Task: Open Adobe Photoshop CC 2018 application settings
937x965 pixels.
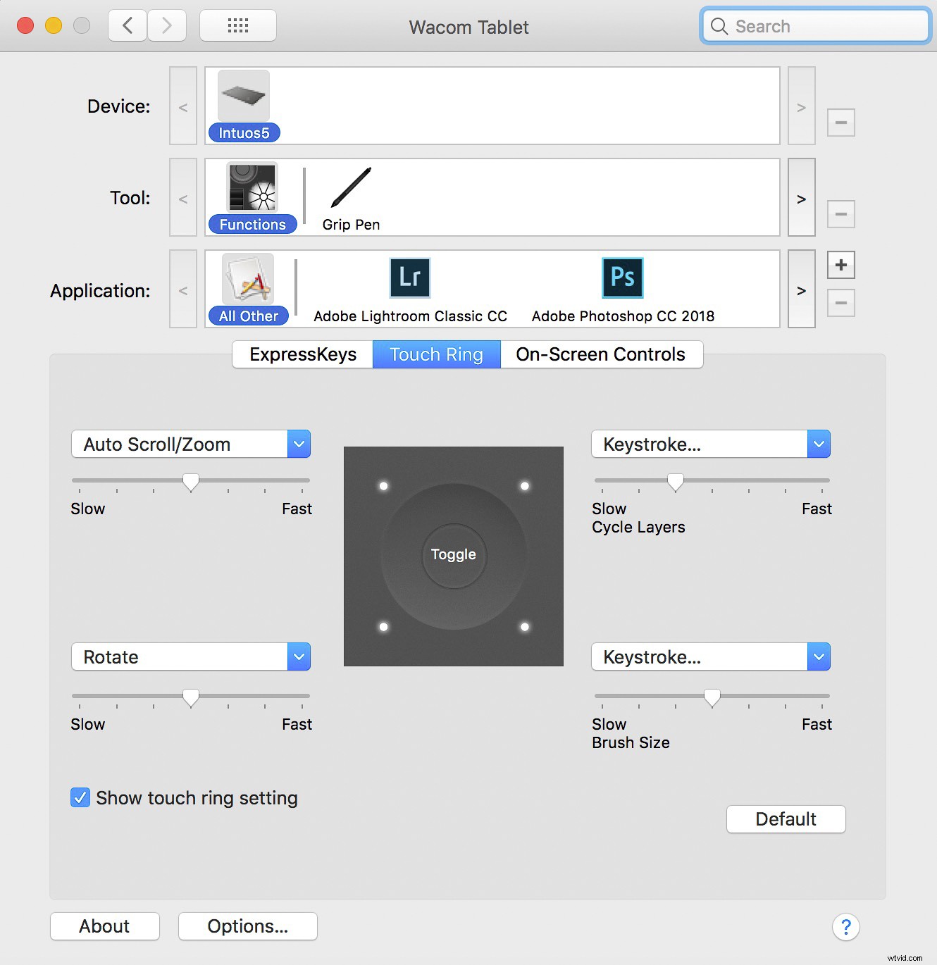Action: [622, 278]
